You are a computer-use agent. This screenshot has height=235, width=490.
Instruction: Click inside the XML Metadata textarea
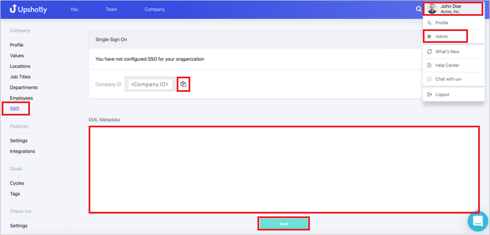click(x=284, y=170)
